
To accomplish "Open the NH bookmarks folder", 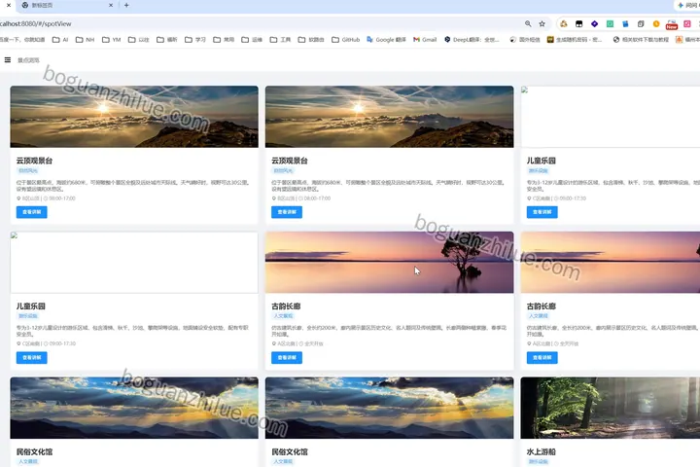I will point(85,40).
